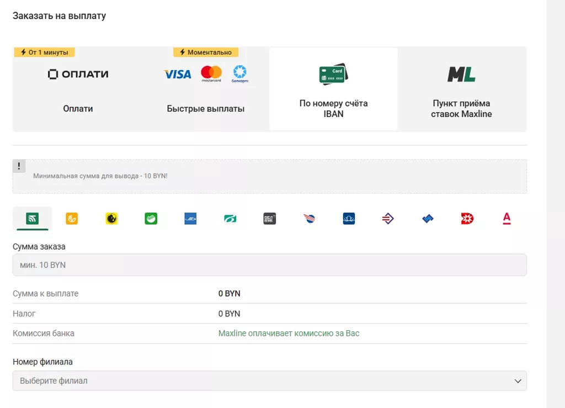
Task: Choose the yellow Priorbank icon
Action: point(111,219)
